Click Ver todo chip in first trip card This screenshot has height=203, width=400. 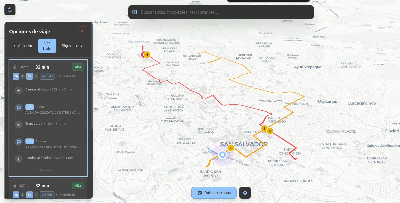[47, 76]
